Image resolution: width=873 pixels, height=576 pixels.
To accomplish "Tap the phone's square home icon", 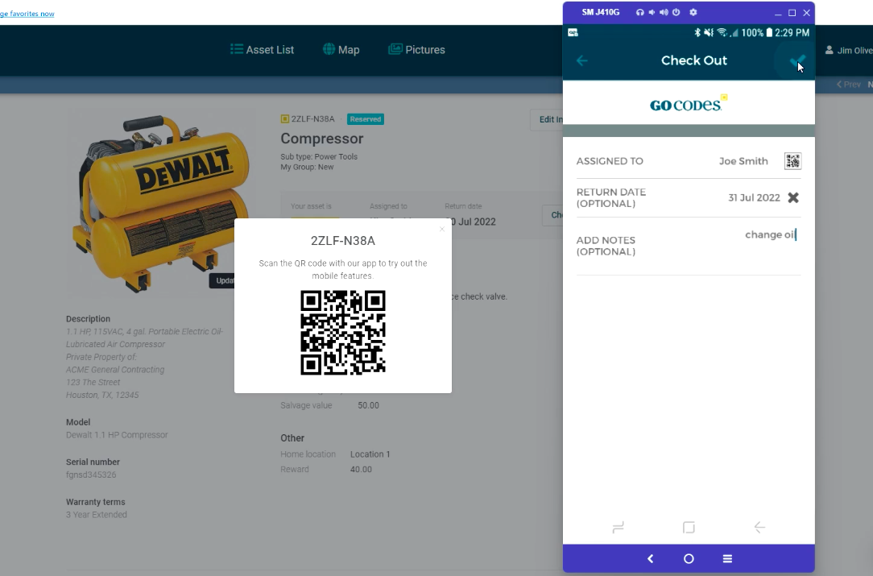I will [x=689, y=527].
